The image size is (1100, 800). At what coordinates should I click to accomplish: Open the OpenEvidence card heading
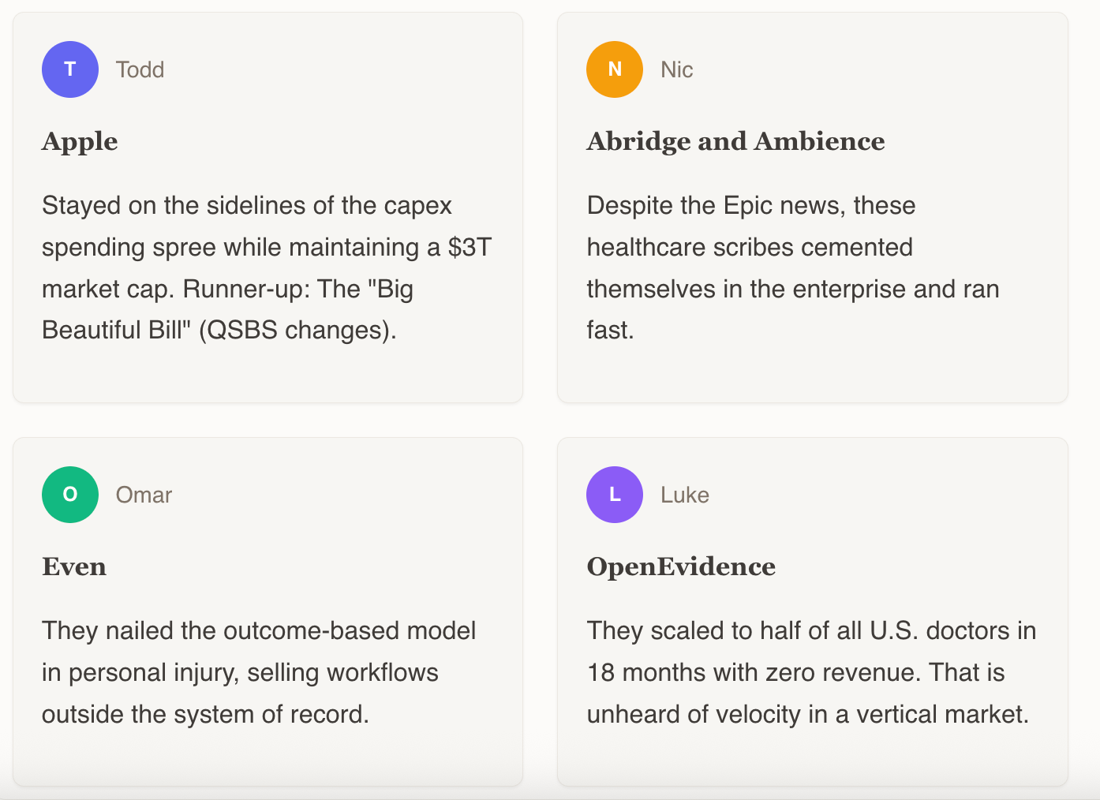681,566
